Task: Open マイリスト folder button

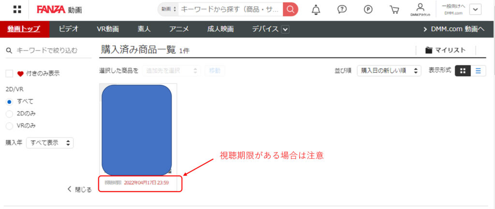Action: coord(445,50)
